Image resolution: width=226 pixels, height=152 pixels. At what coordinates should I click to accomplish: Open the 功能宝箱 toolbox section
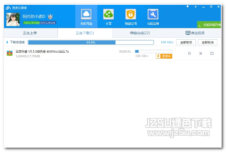coord(153,17)
